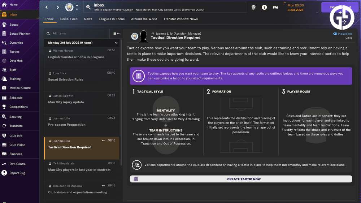Viewport: 361px width, 203px height.
Task: Click the date Mon 09:00 3 Jul 2023
Action: 296,7
